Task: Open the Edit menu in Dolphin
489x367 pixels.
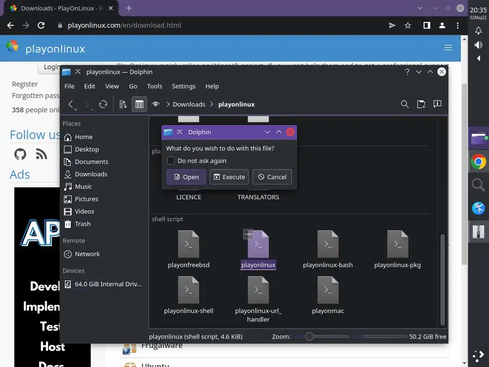Action: pyautogui.click(x=89, y=86)
